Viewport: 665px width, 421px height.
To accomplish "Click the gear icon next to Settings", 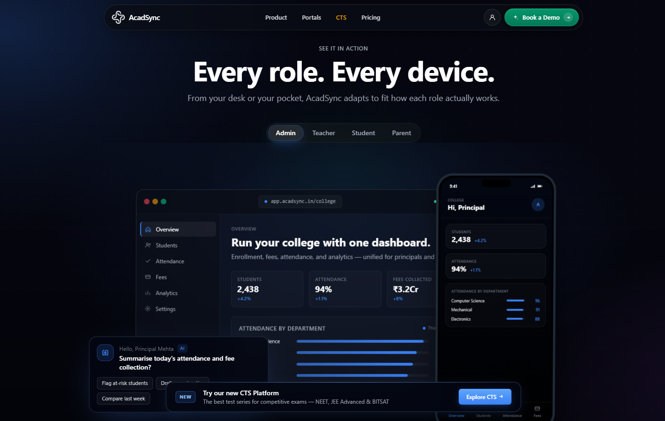I will point(148,309).
